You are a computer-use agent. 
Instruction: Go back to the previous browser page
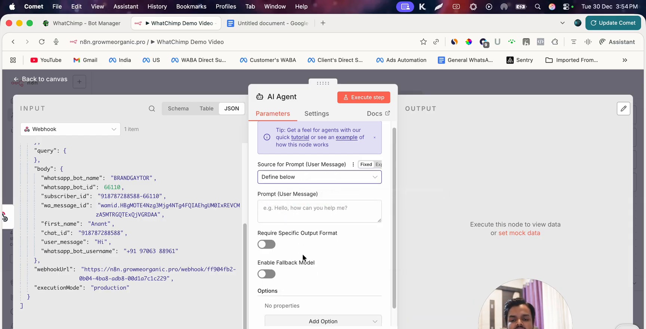point(13,42)
